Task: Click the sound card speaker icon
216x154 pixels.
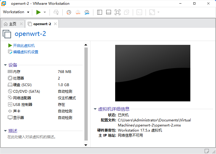Action: pos(10,111)
